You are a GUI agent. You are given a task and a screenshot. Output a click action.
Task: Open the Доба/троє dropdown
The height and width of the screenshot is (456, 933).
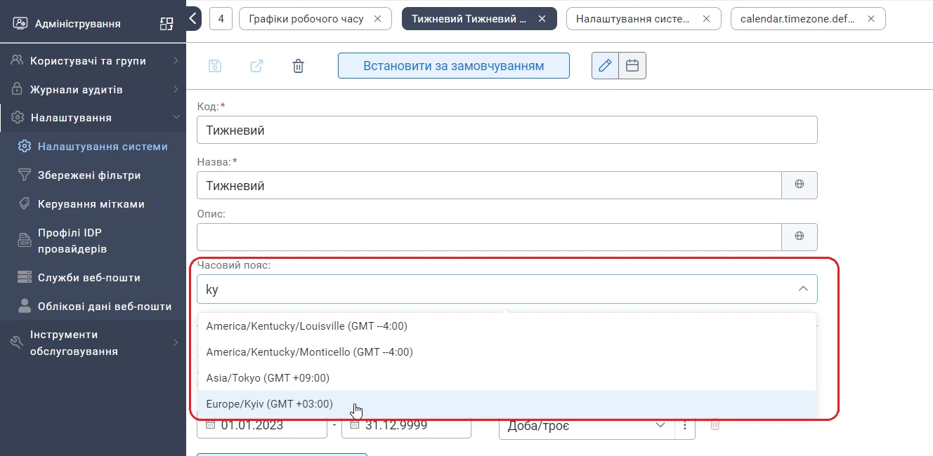pos(660,425)
